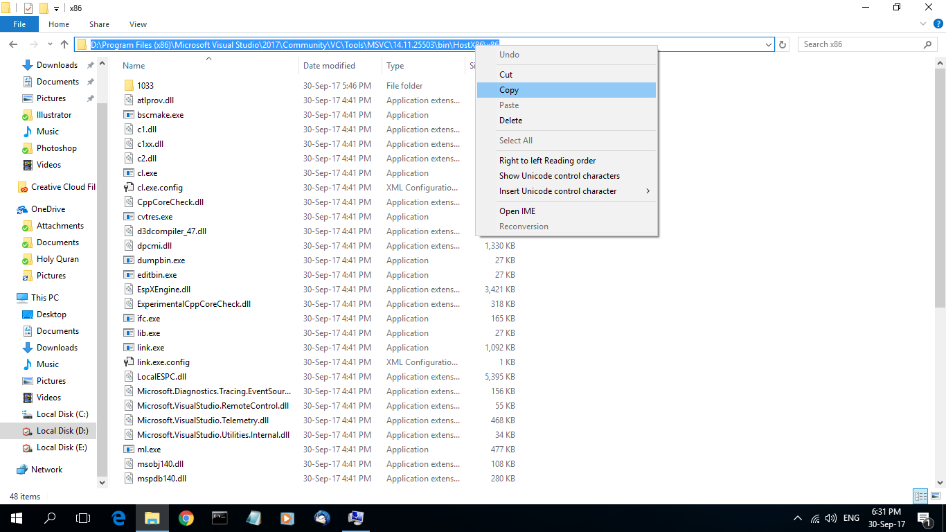
Task: Open the address bar dropdown arrow
Action: pyautogui.click(x=769, y=44)
